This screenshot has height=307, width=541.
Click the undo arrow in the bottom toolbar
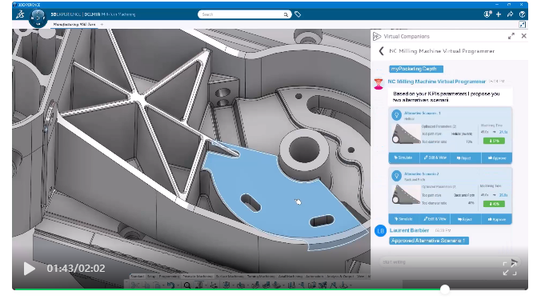tap(170, 285)
